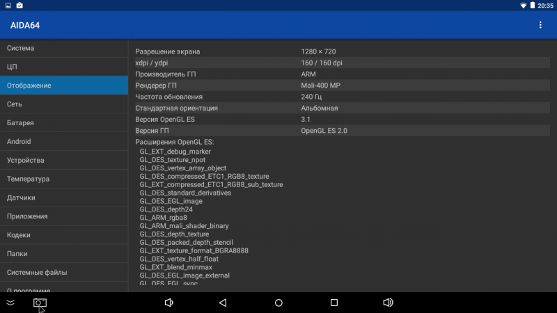Select the xdpi / ydpi row

pyautogui.click(x=343, y=63)
